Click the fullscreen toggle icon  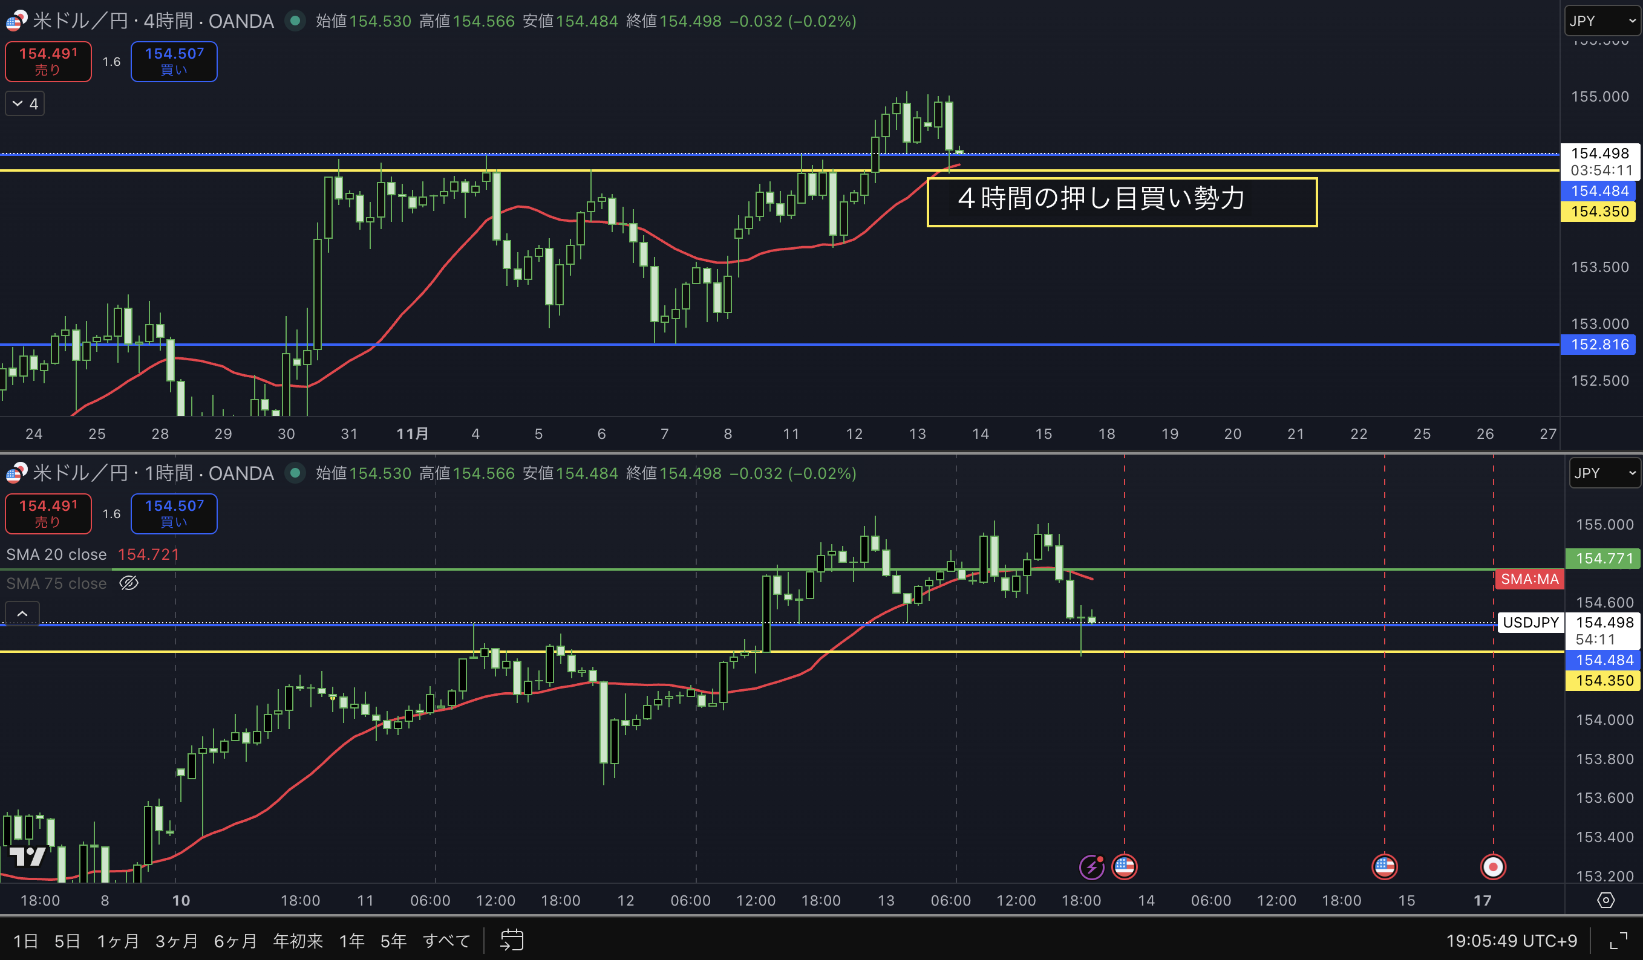1618,941
